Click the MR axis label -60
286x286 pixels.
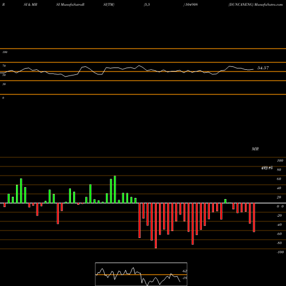point(279,234)
